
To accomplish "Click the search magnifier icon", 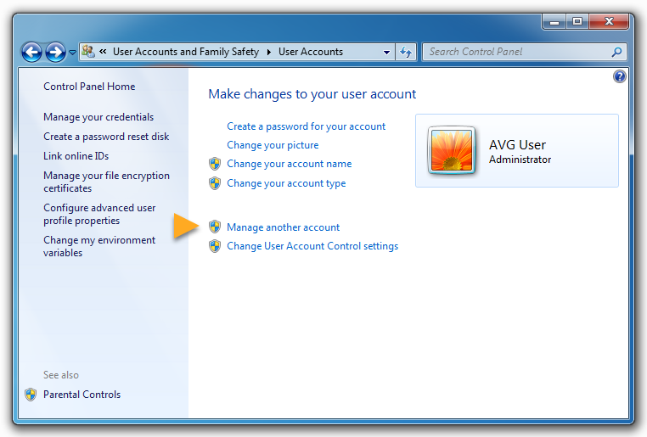I will click(617, 52).
